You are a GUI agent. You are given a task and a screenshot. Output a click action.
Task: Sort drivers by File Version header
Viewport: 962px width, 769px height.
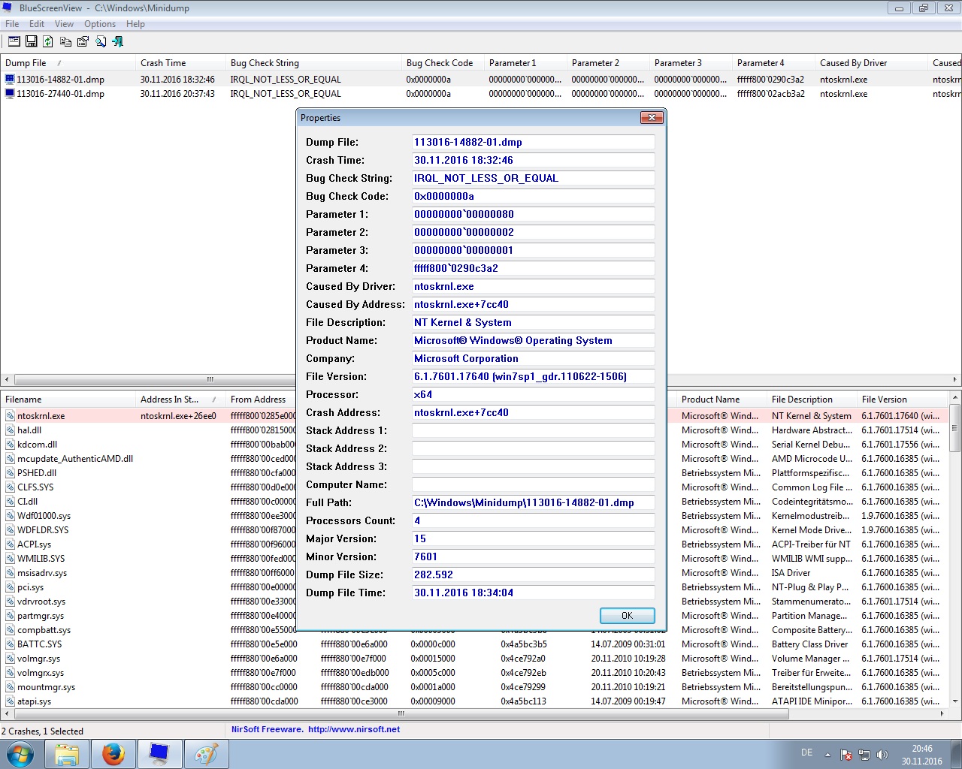click(903, 400)
